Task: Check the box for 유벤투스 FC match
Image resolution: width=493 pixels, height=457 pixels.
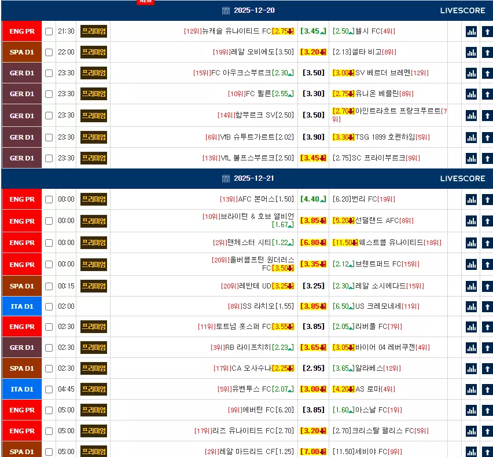Action: tap(49, 389)
